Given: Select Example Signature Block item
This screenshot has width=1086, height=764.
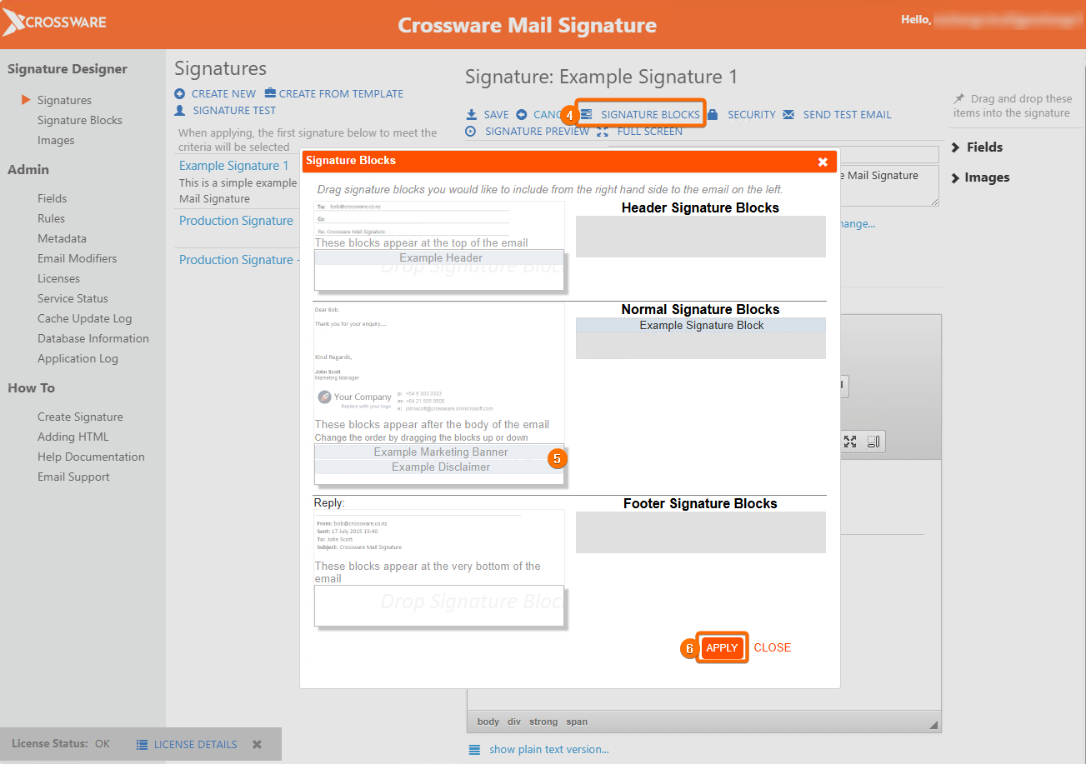Looking at the screenshot, I should tap(701, 326).
